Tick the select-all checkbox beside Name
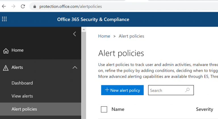Viewport: 218px width, 119px height. click(104, 109)
